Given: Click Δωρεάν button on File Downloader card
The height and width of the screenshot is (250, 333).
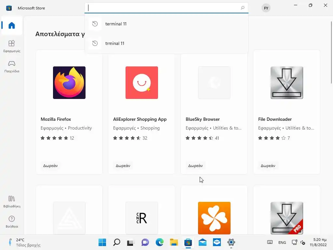Looking at the screenshot, I should pos(268,166).
